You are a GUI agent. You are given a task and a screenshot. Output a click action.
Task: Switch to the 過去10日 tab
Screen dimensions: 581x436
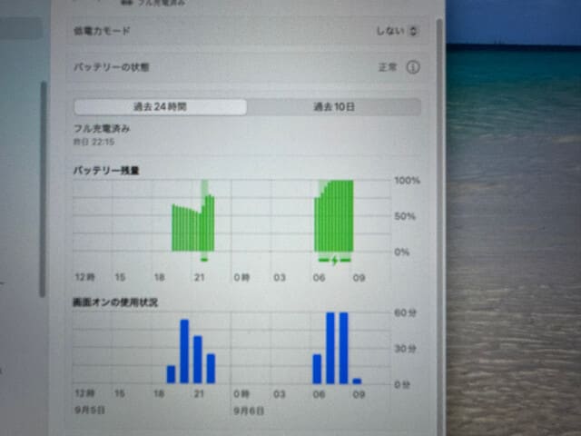(x=334, y=107)
